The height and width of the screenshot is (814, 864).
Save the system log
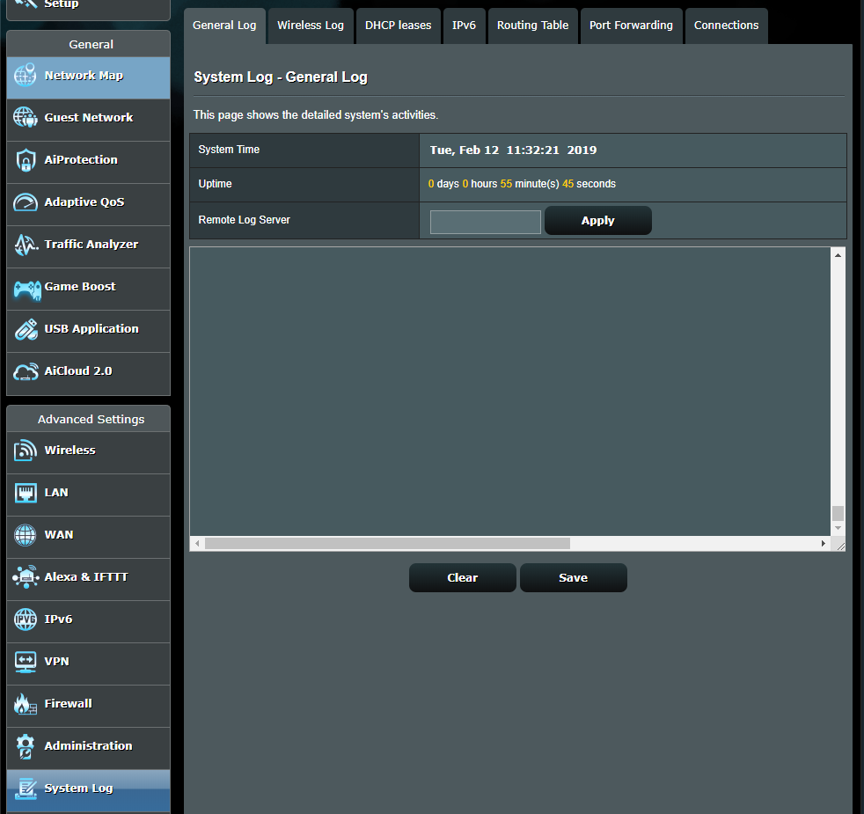coord(573,578)
